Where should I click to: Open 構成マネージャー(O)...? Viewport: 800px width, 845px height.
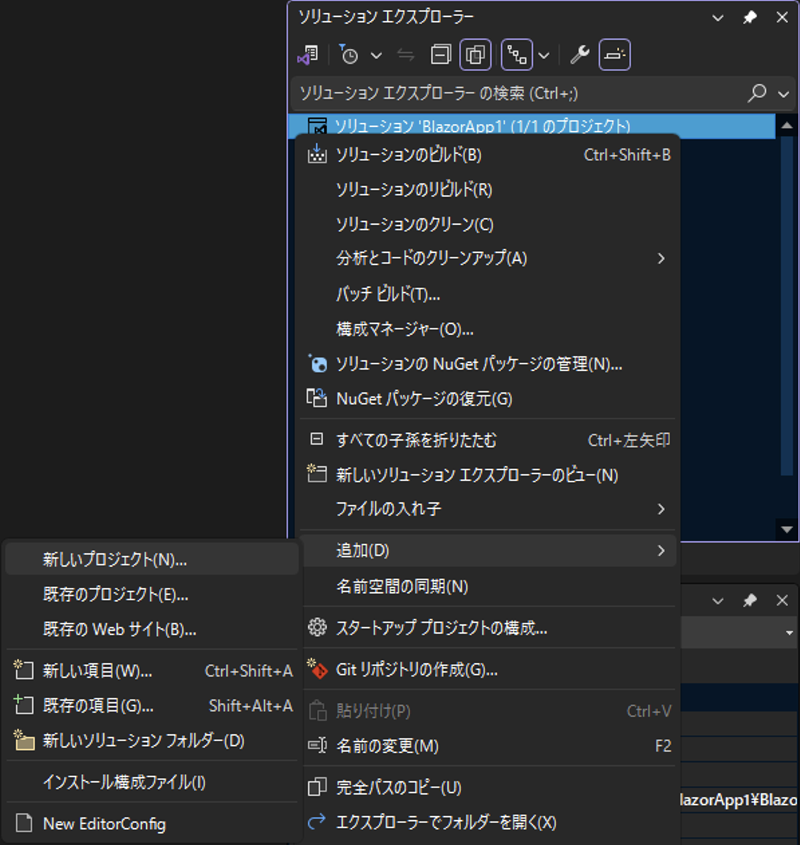pyautogui.click(x=489, y=329)
